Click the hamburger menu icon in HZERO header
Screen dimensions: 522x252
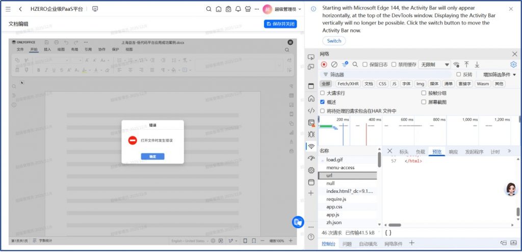point(8,9)
